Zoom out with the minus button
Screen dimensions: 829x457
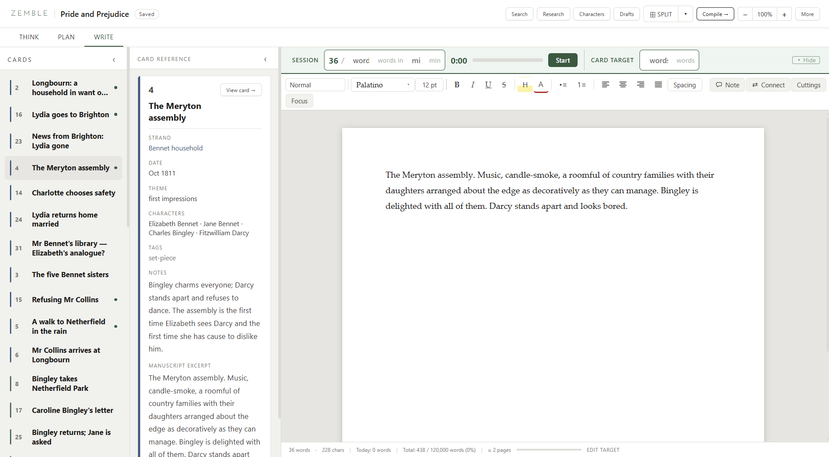coord(745,14)
